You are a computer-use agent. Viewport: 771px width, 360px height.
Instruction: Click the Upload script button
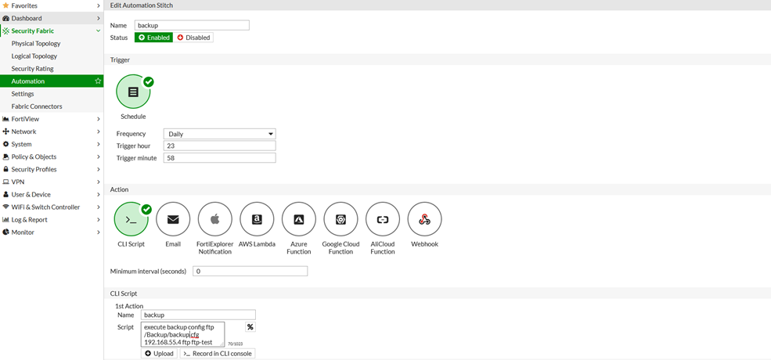(x=160, y=354)
